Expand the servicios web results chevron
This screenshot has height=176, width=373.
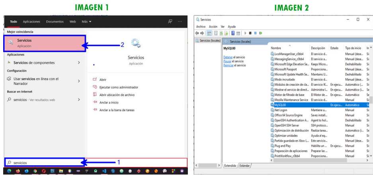tap(79, 100)
